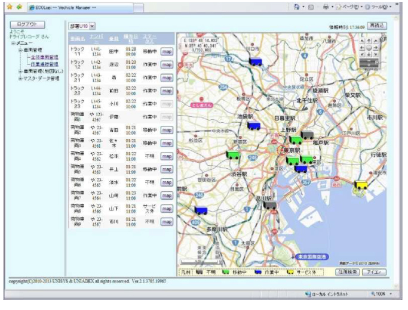Viewport: 408px width, 310px height.
Task: Click map button in 吉田 row
Action: 167,130
